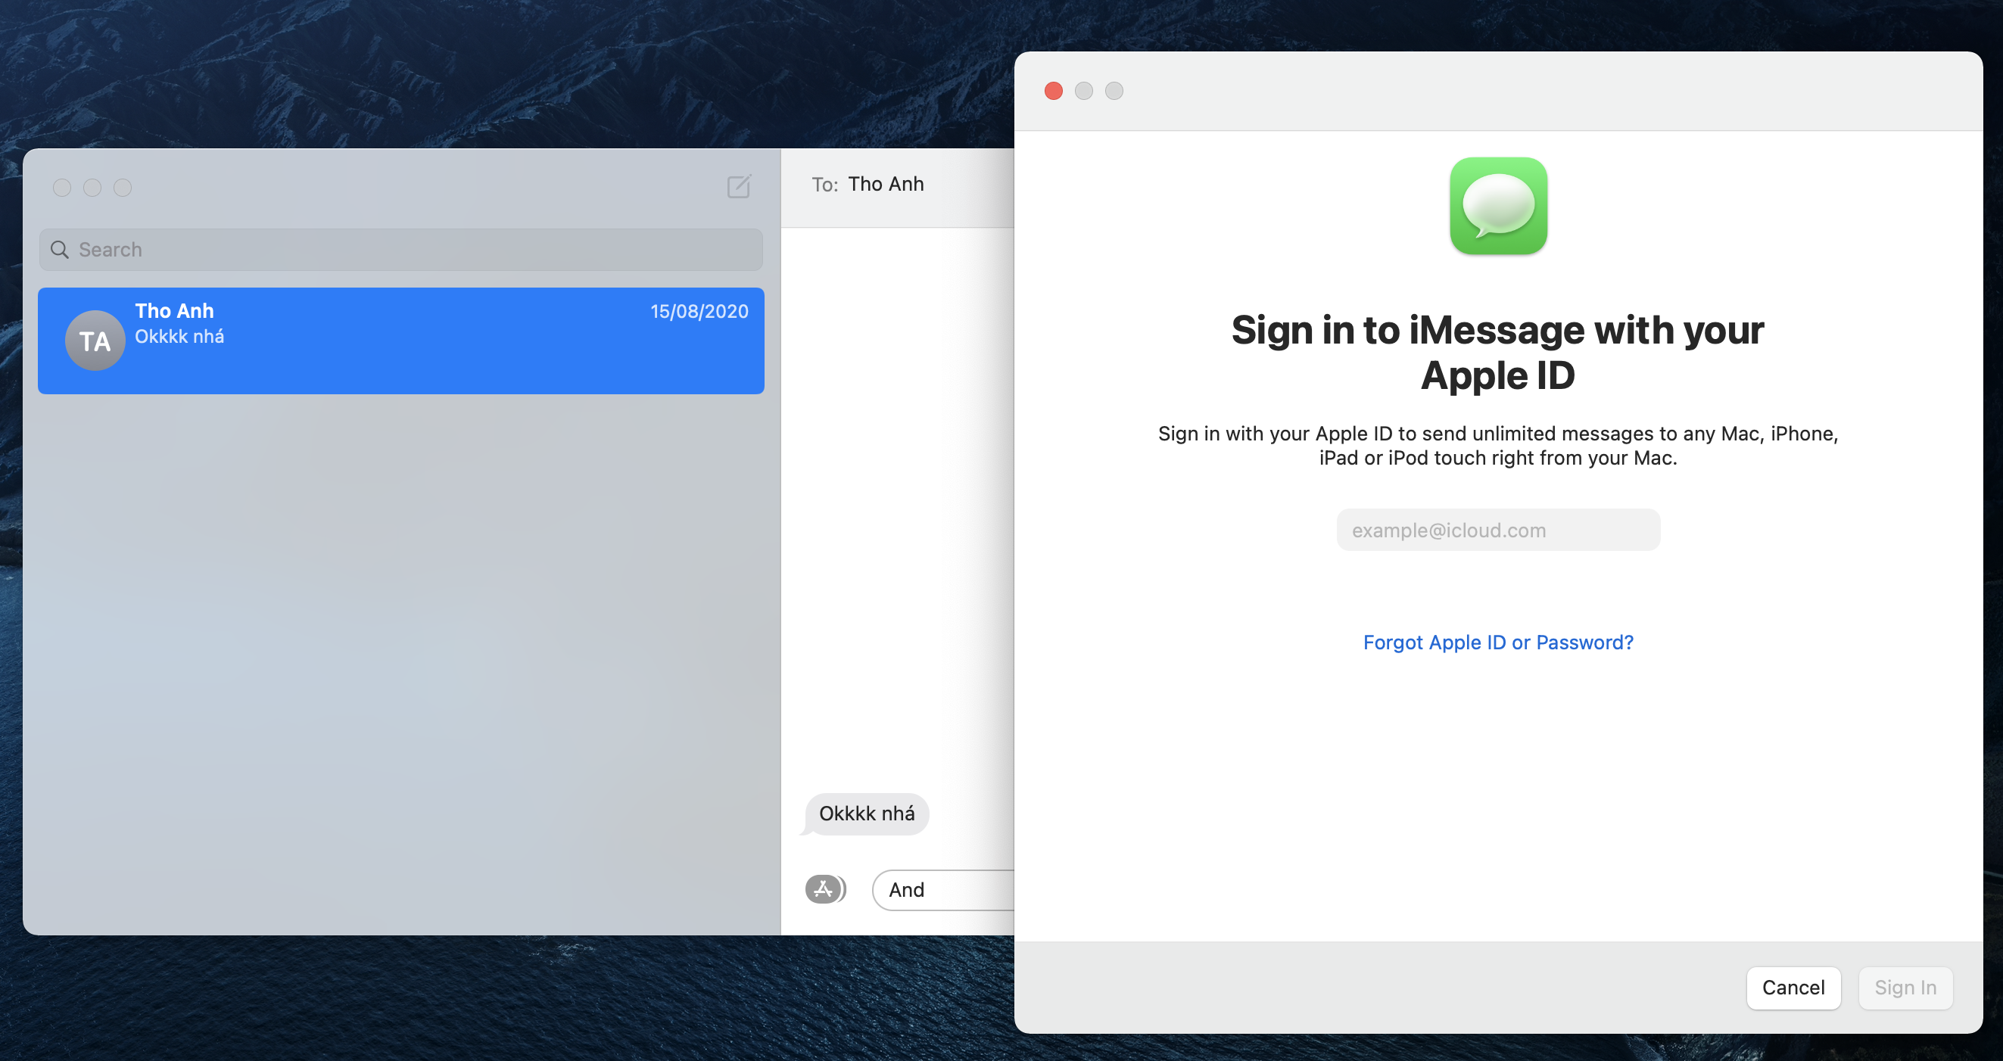This screenshot has width=2003, height=1061.
Task: Click the compose new message icon
Action: (x=739, y=187)
